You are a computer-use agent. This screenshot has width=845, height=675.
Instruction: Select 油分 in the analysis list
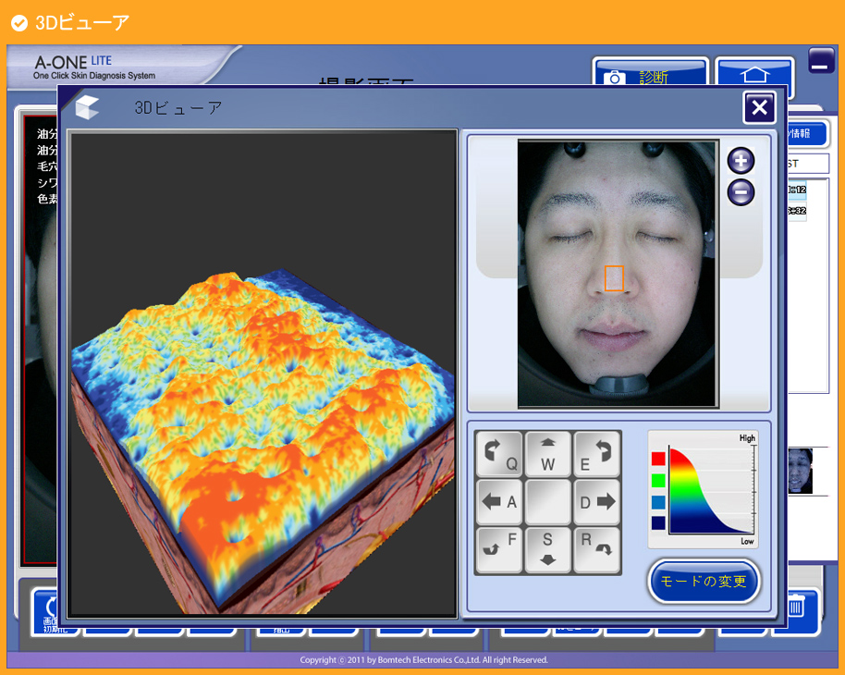(44, 136)
